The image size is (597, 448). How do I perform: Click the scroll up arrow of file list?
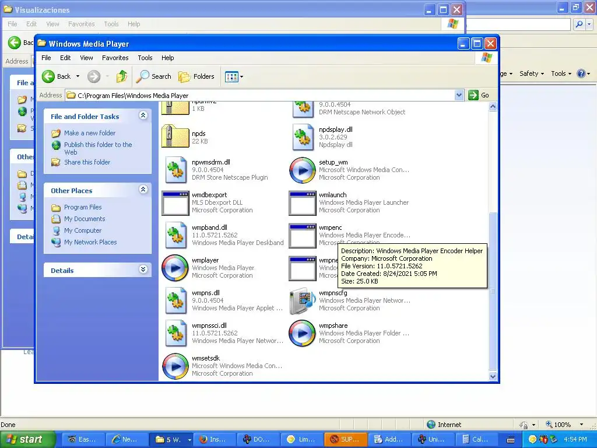493,107
